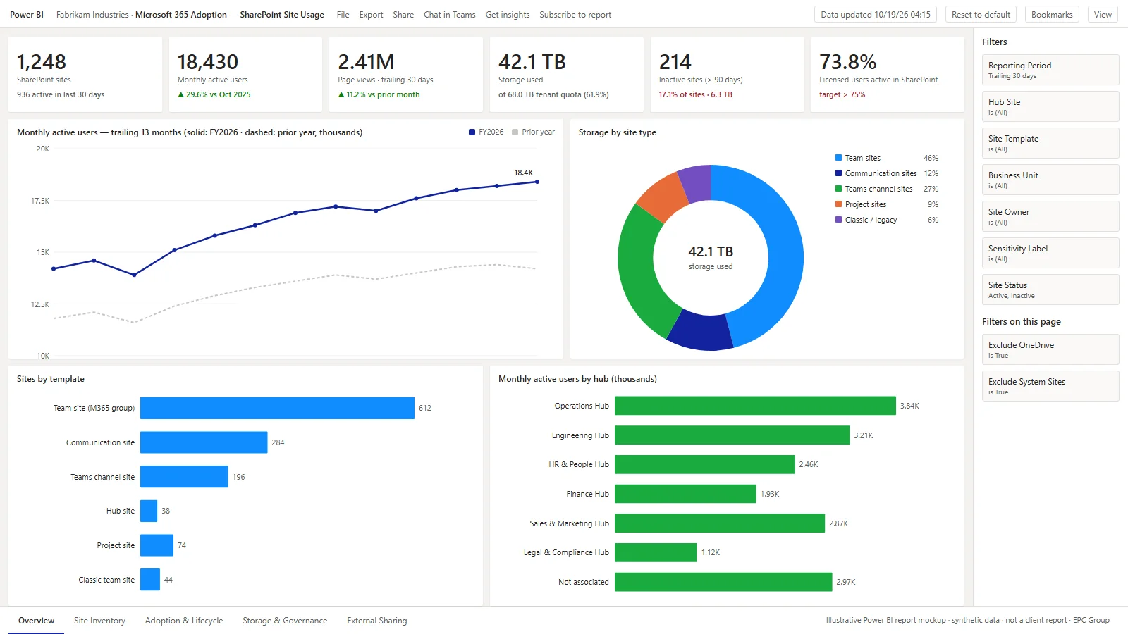This screenshot has height=634, width=1128.
Task: Open the Bookmarks button
Action: pyautogui.click(x=1052, y=15)
